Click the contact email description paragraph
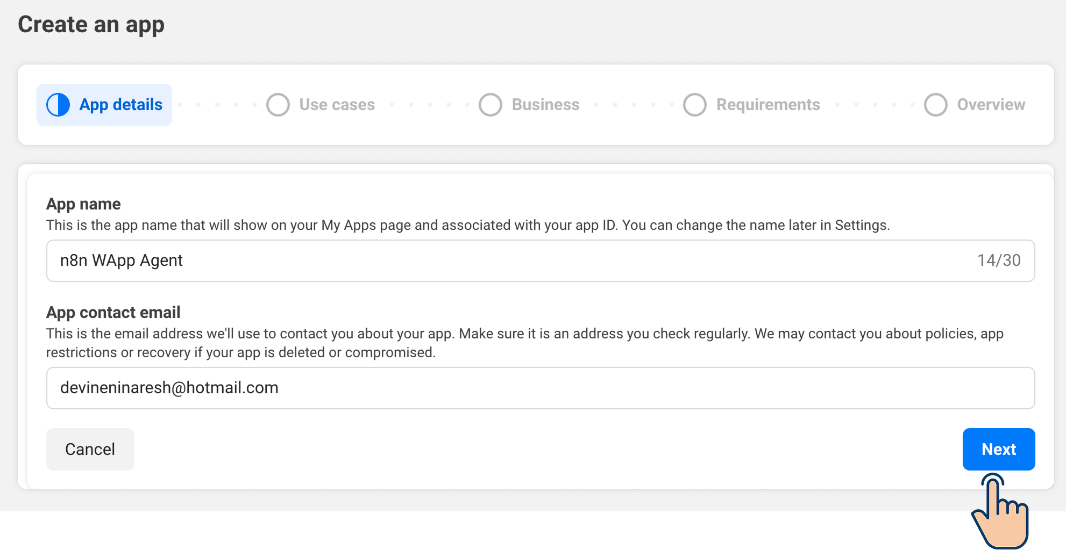The width and height of the screenshot is (1066, 550). pyautogui.click(x=525, y=343)
